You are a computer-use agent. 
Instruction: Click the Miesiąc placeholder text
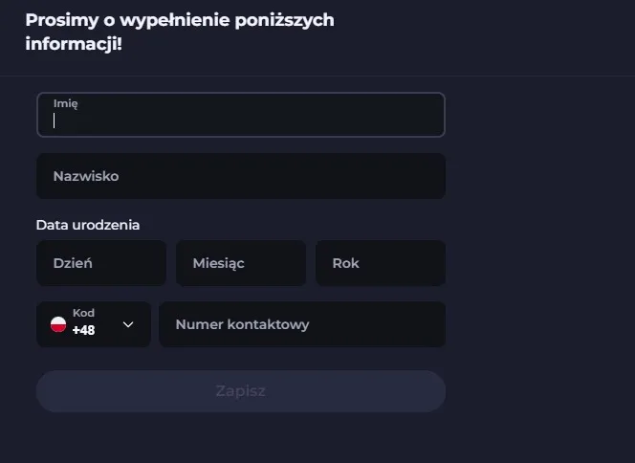pos(218,263)
